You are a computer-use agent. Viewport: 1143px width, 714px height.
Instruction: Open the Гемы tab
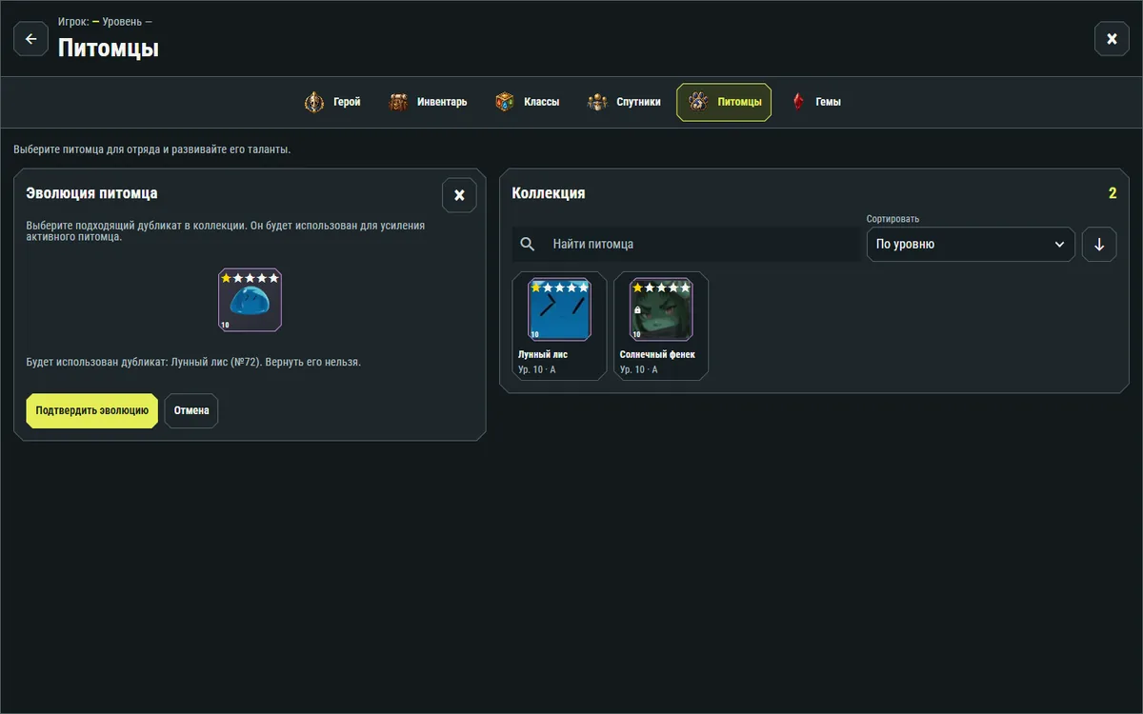tap(815, 102)
